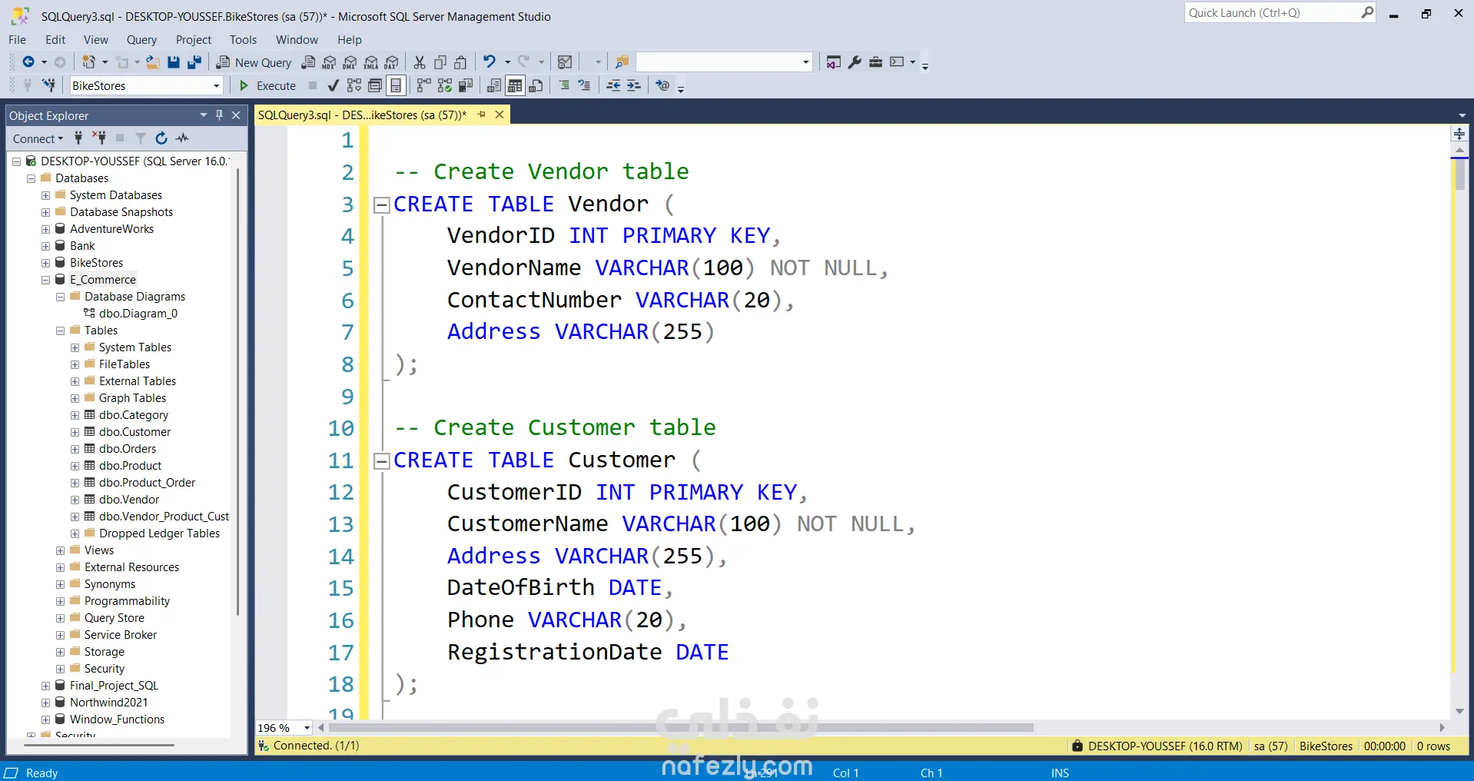The height and width of the screenshot is (781, 1474).
Task: Click the Activity Monitor icon
Action: tap(565, 62)
